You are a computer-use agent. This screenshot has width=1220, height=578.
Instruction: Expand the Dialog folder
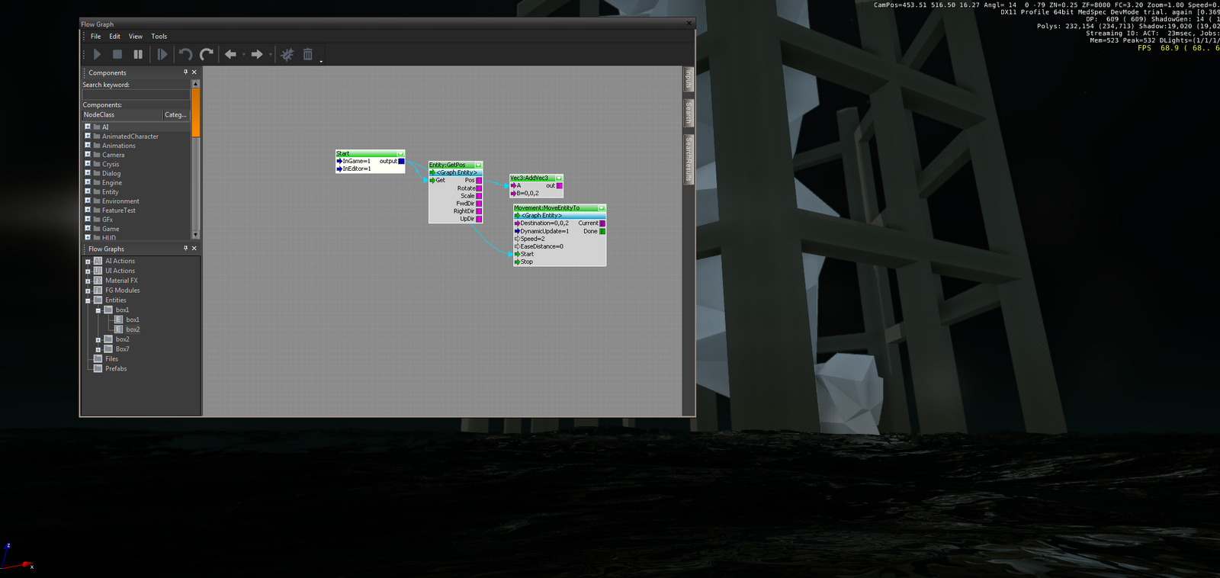coord(88,173)
